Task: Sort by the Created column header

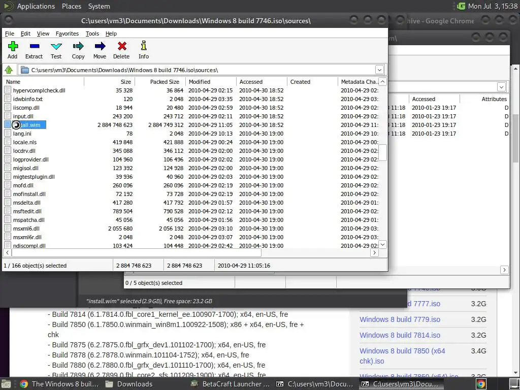Action: 312,82
